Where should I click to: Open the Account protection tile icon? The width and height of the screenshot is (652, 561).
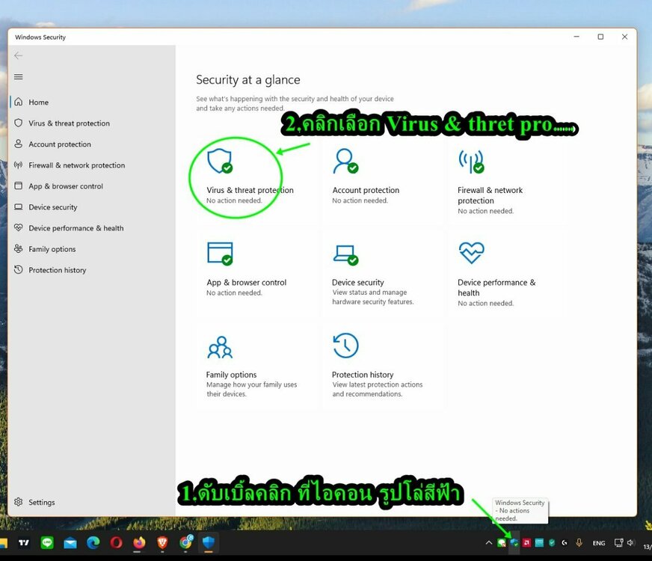pos(345,161)
